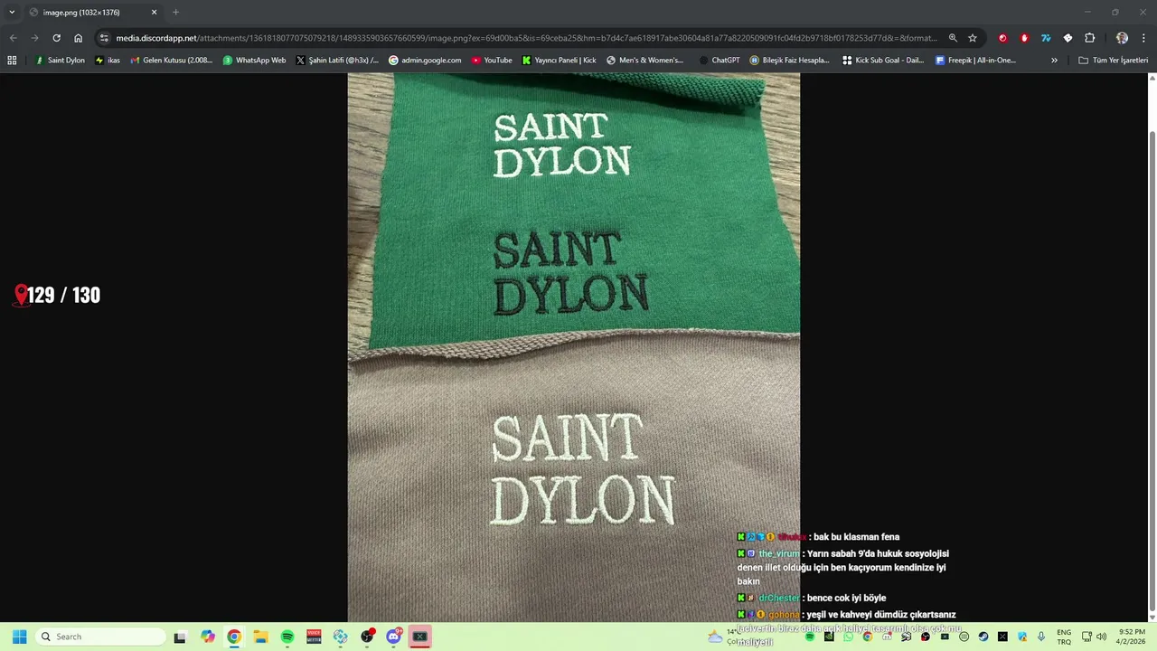Show hidden bookmarks with the chevron
The height and width of the screenshot is (651, 1157).
(x=1054, y=61)
